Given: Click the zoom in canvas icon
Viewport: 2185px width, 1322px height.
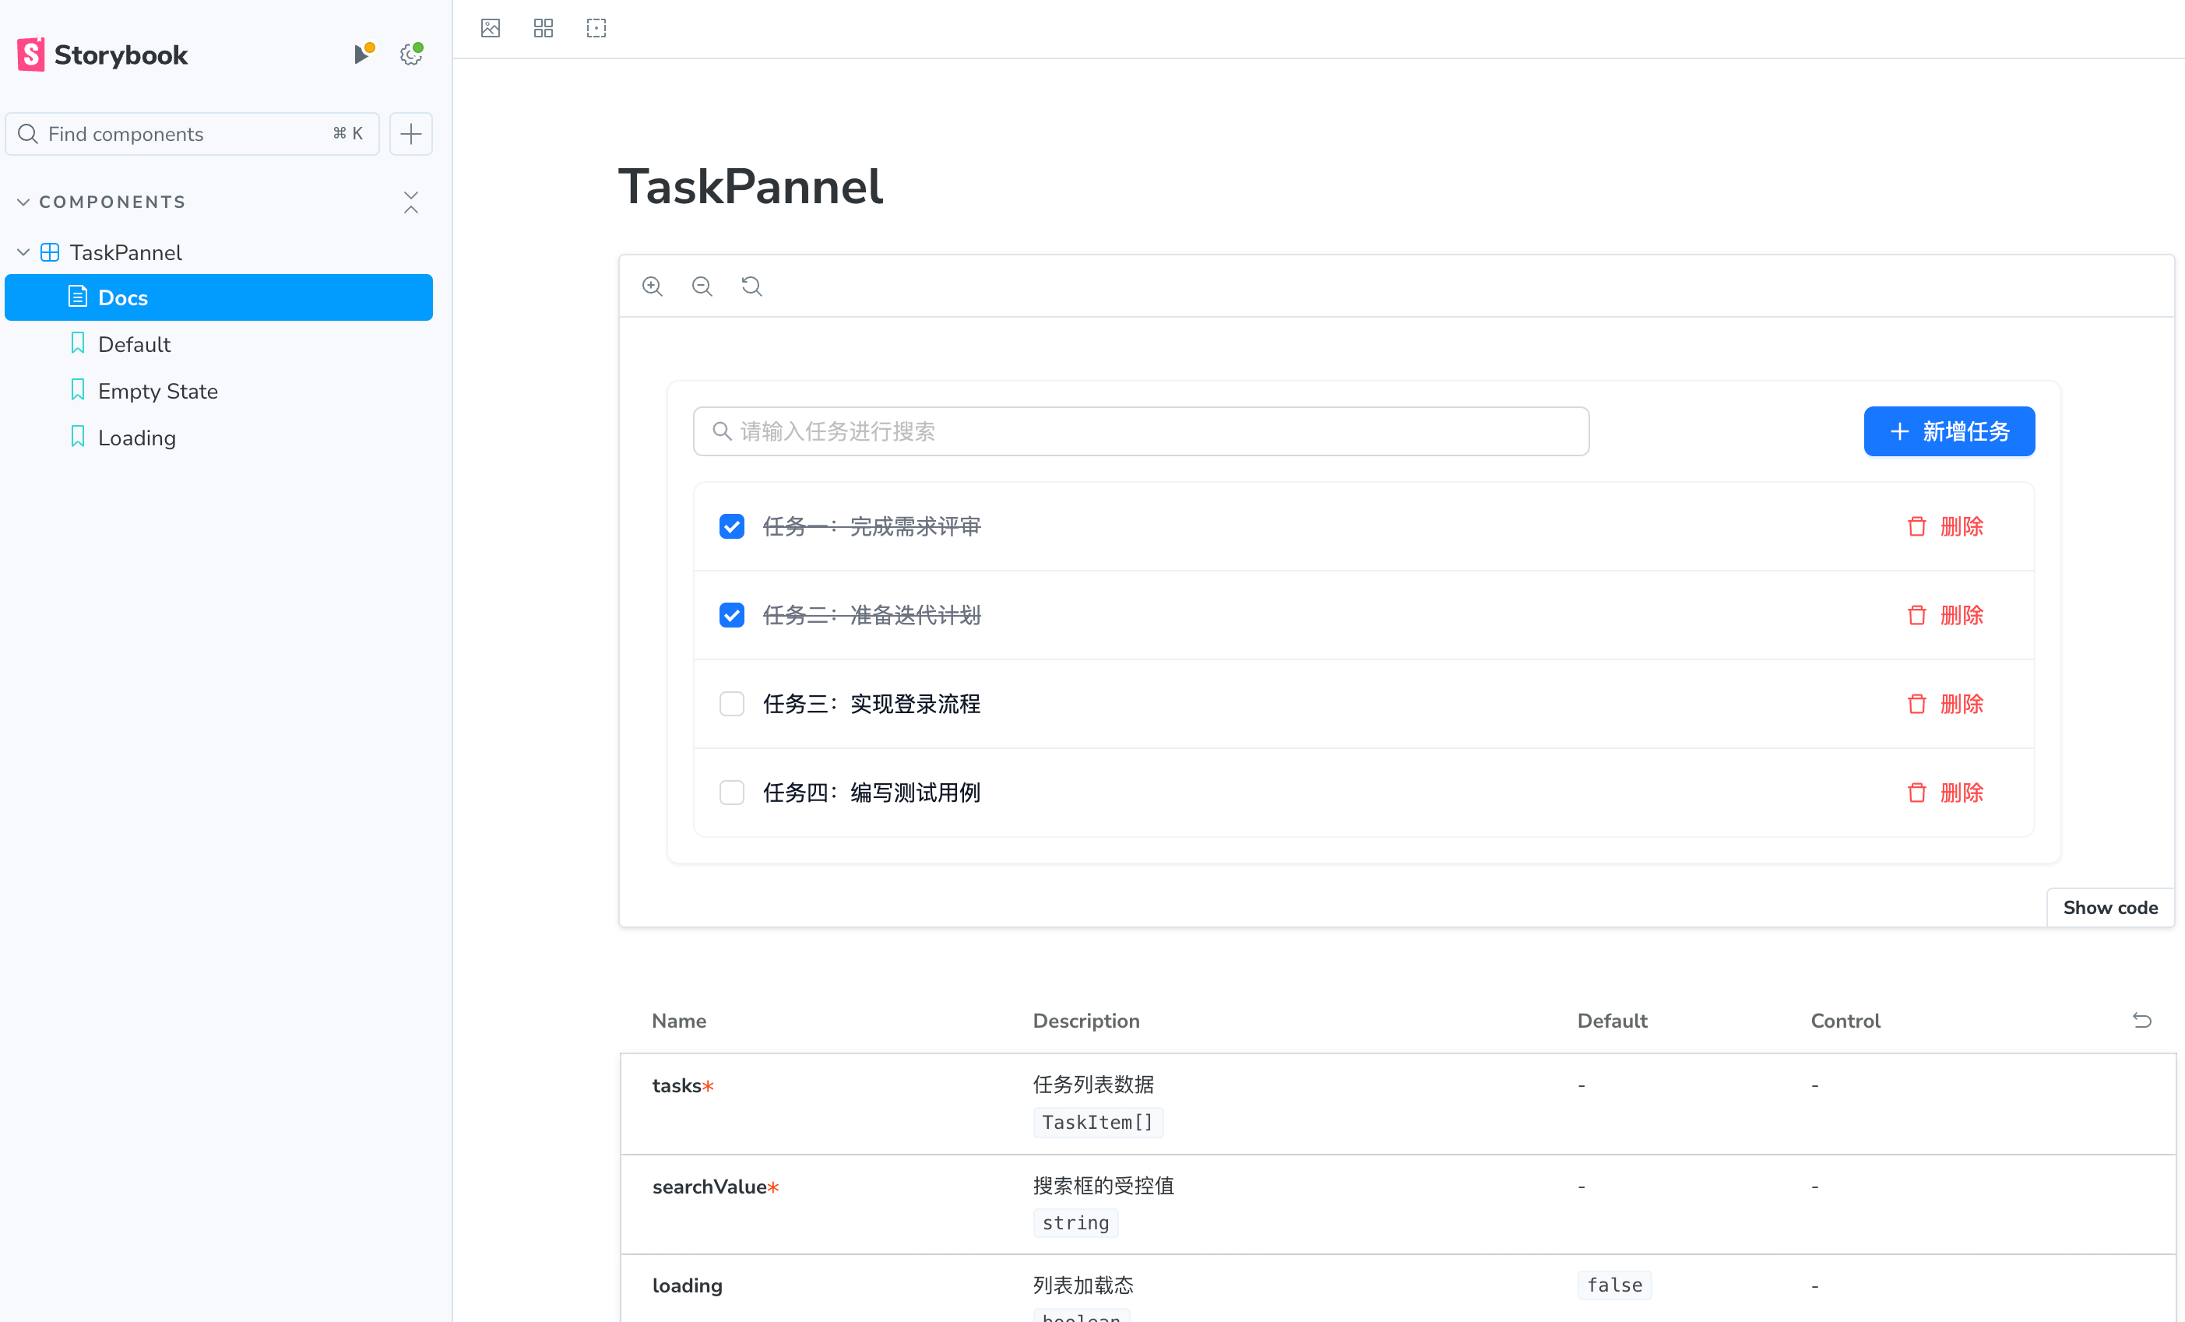Looking at the screenshot, I should click(653, 287).
